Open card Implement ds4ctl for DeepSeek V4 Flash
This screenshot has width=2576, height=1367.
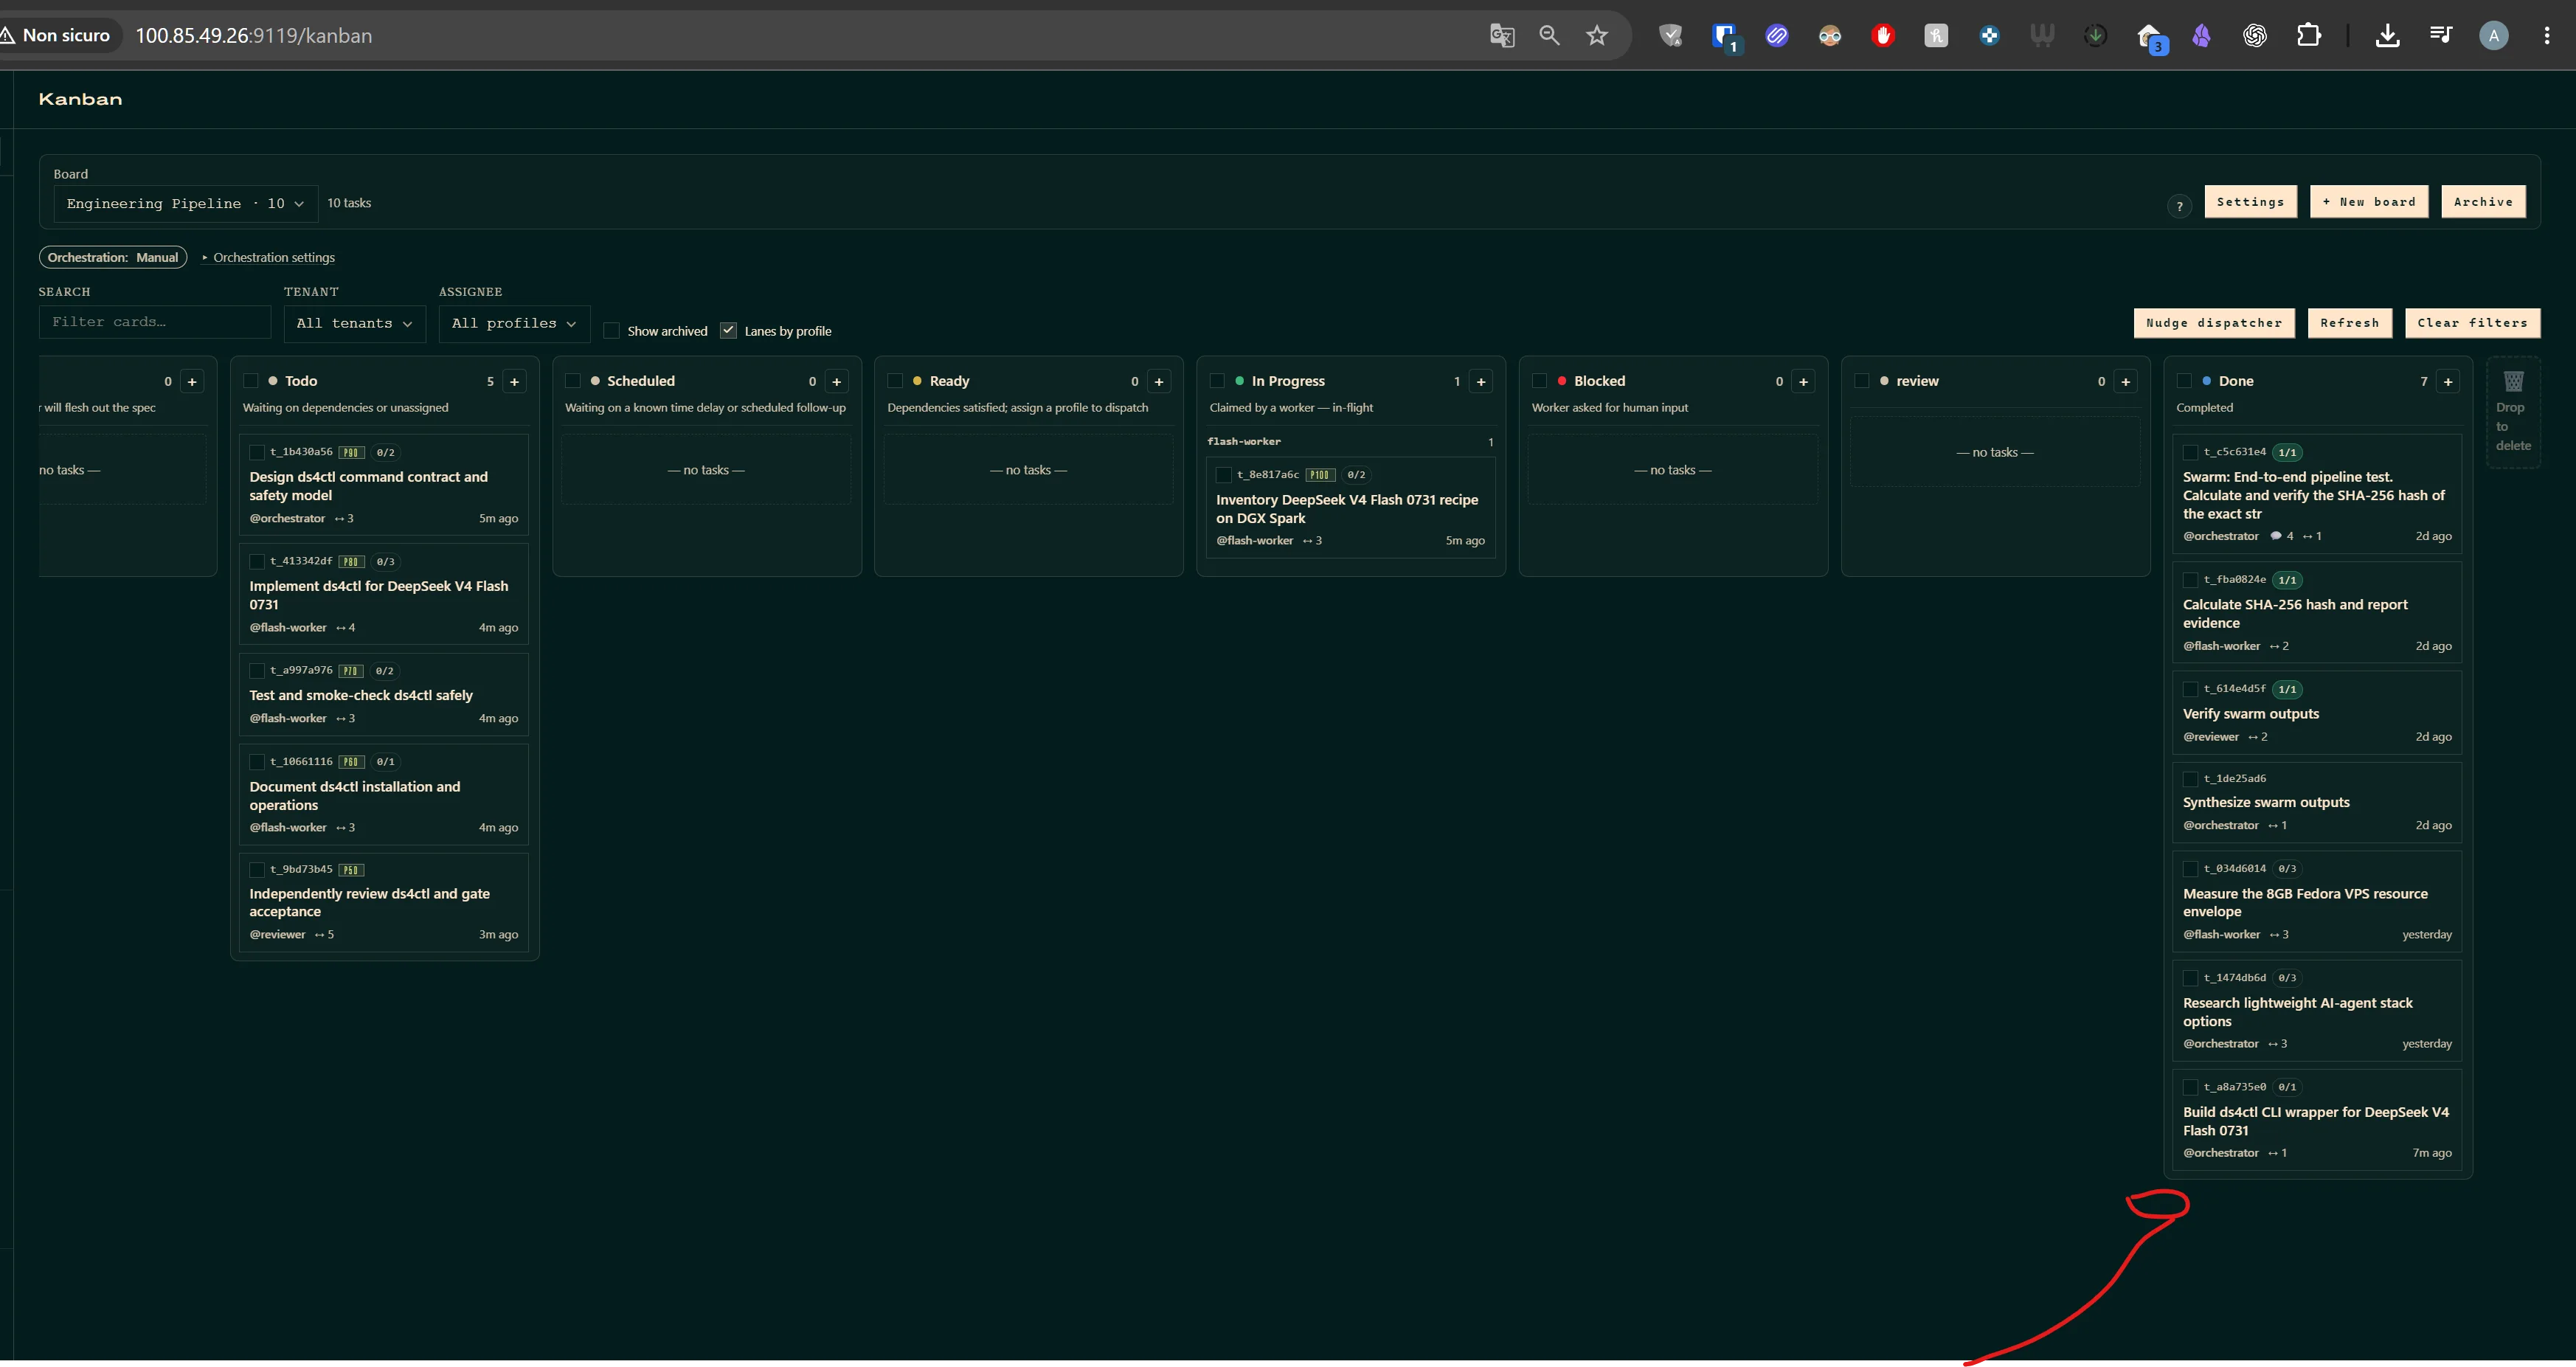pyautogui.click(x=384, y=594)
